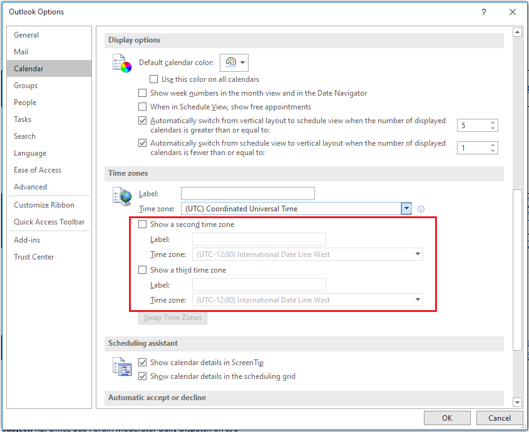Enable Show a second time zone
529x432 pixels.
point(142,224)
